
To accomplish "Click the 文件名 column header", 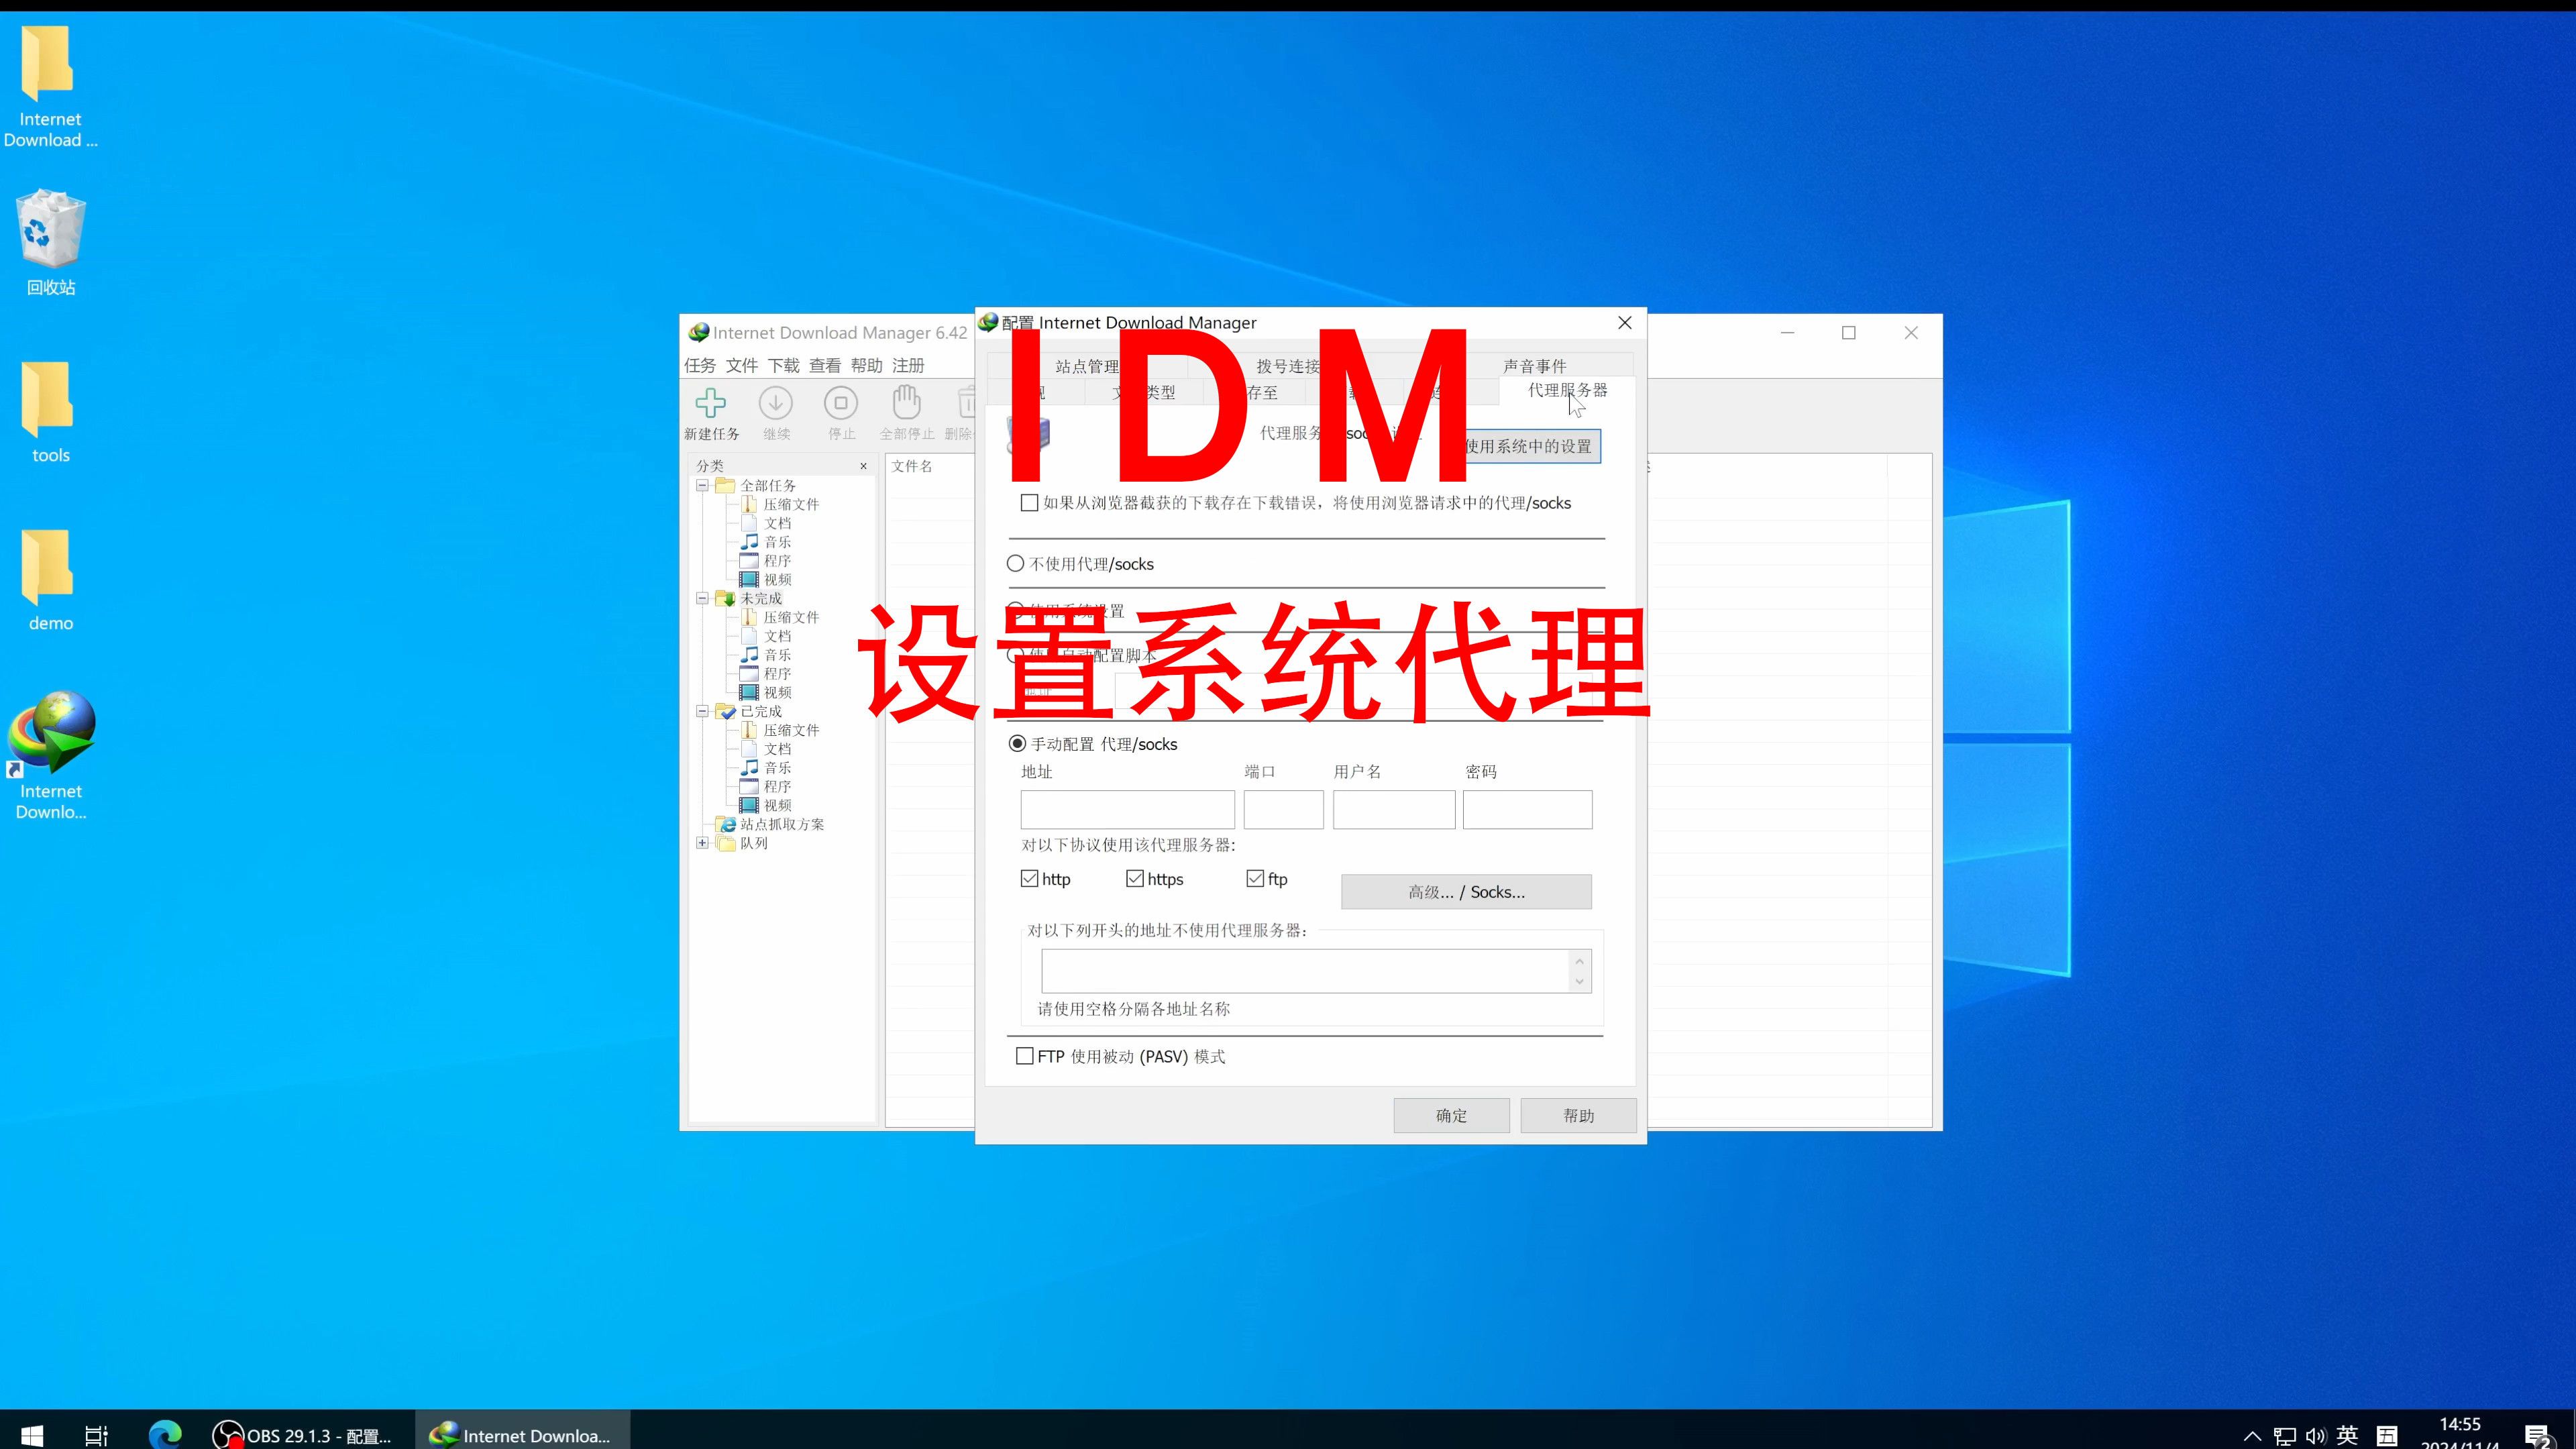I will tap(912, 466).
